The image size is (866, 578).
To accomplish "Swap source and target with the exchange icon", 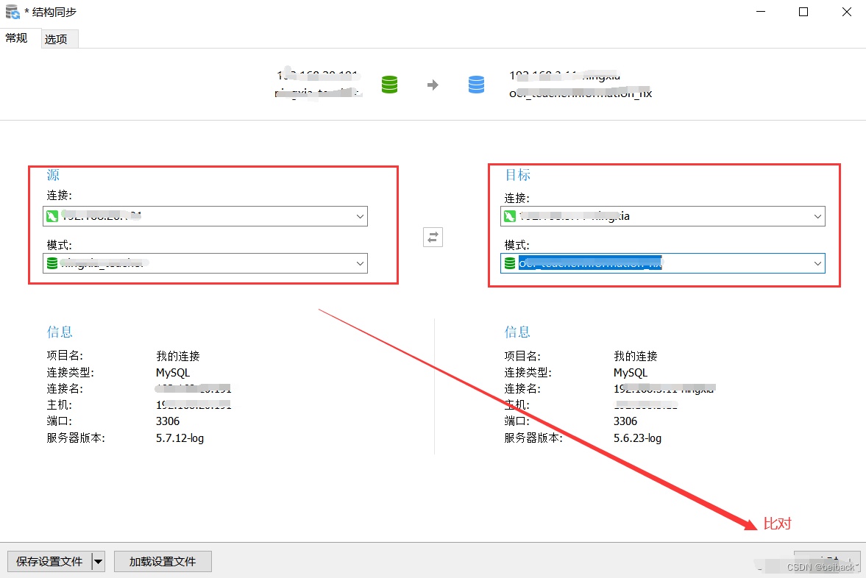I will click(433, 238).
